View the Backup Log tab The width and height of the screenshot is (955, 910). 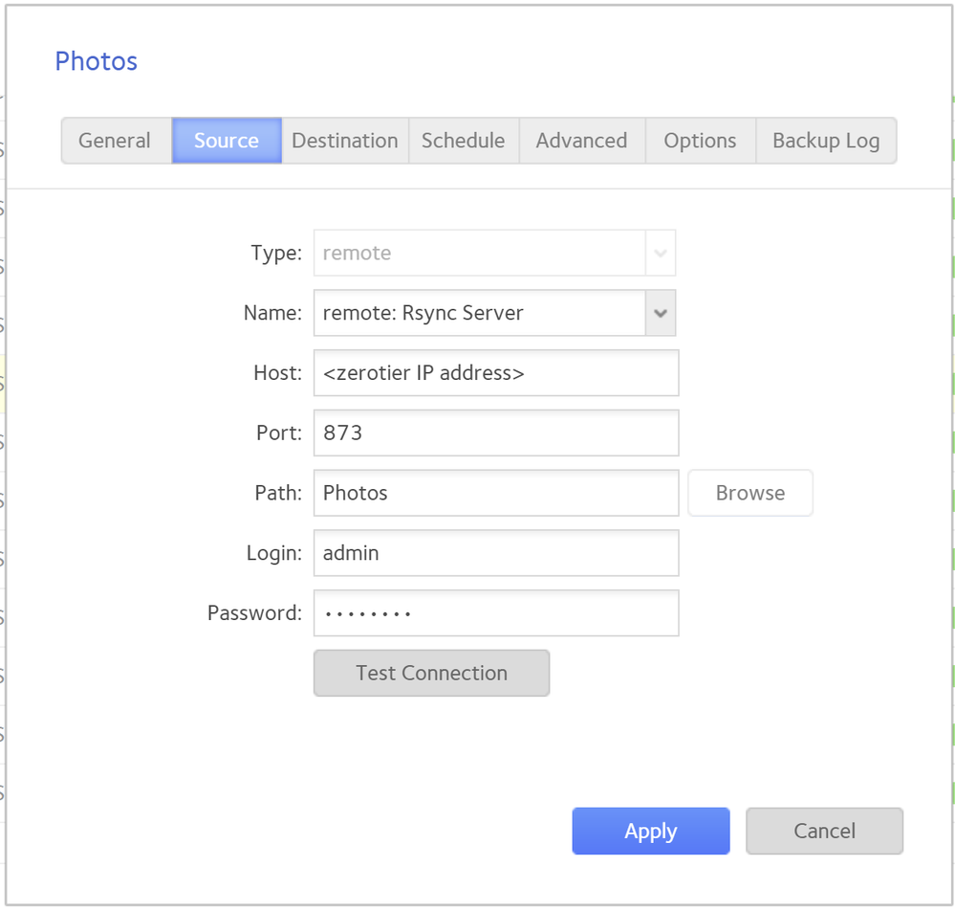coord(826,141)
